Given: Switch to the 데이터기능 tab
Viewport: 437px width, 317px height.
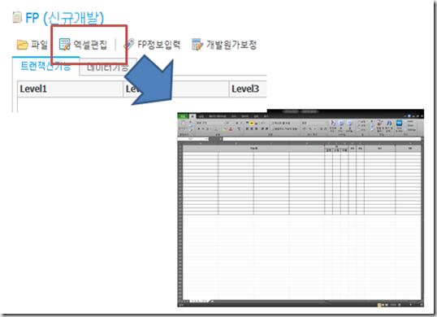Looking at the screenshot, I should click(107, 67).
